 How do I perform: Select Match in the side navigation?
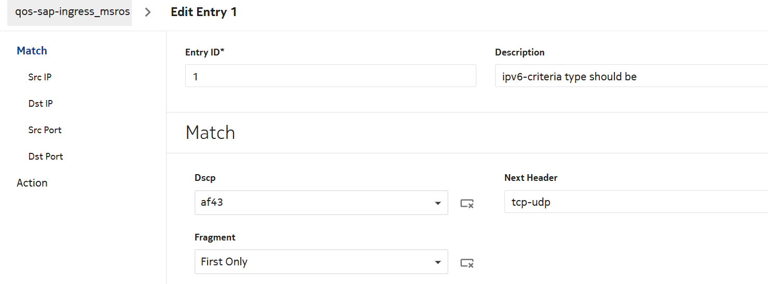[32, 51]
